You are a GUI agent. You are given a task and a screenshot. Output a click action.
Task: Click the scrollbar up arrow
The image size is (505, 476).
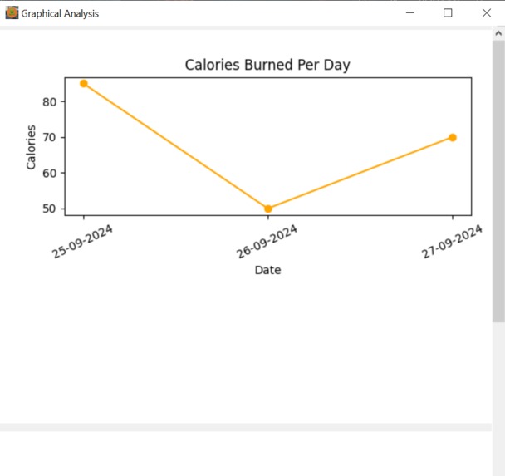(498, 33)
